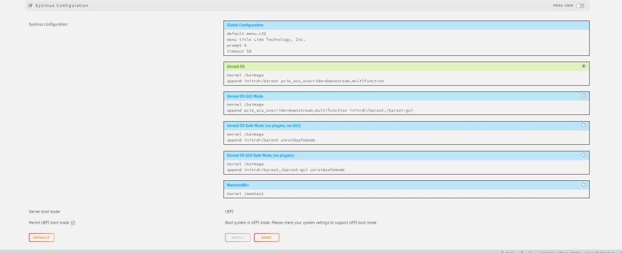622x253 pixels.
Task: Edit the Unraid OS GUI Mode text area
Action: tap(406, 108)
